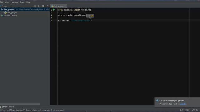Viewport: 200px width, 112px height.
Task: Close the test_google editor tab
Action: coord(65,6)
